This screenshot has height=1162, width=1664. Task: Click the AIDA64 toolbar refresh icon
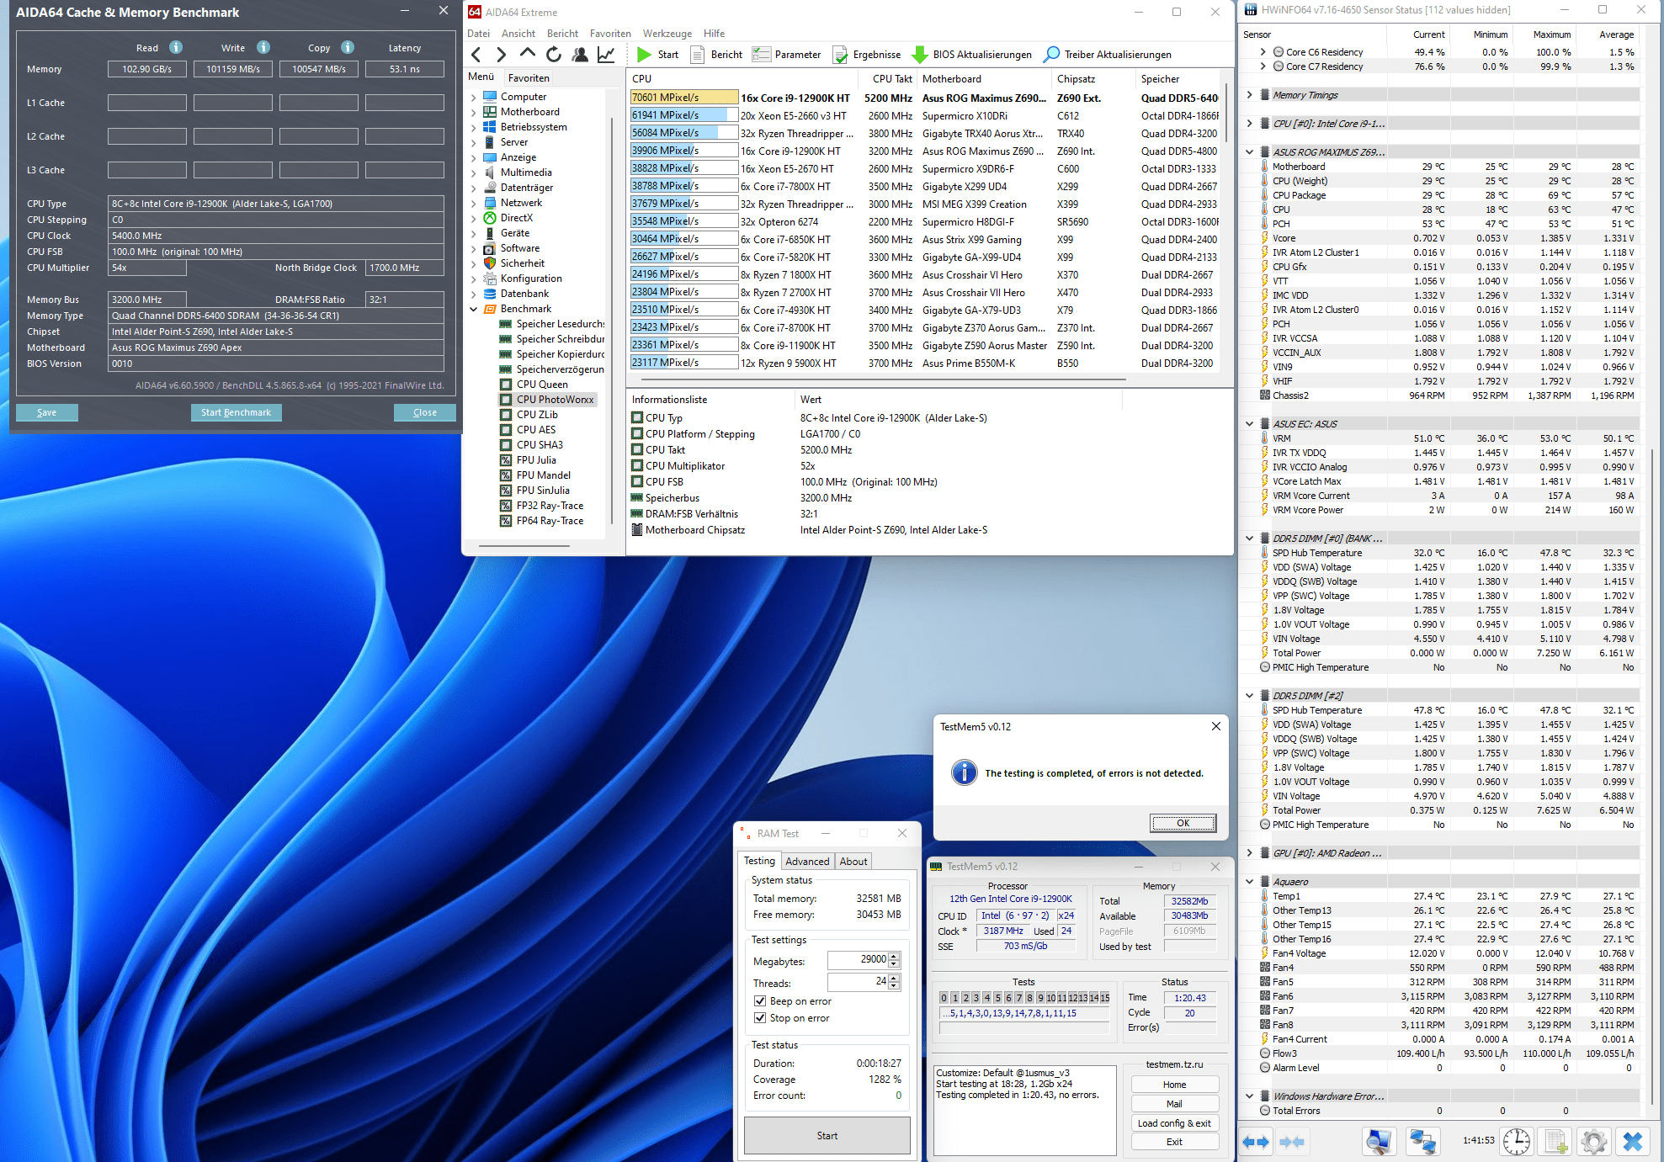(553, 55)
